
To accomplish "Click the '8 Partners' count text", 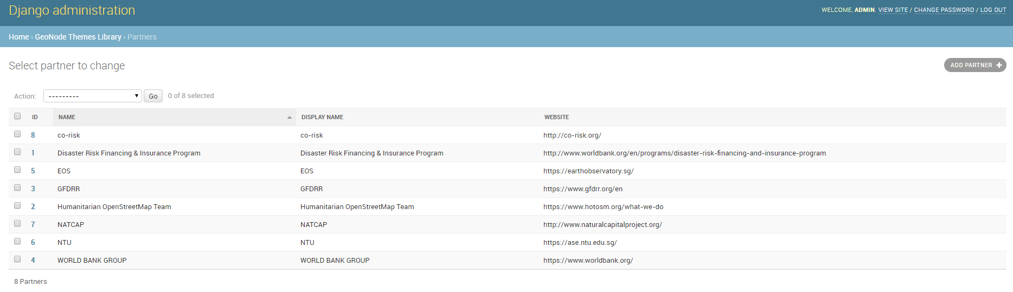I will pyautogui.click(x=30, y=281).
